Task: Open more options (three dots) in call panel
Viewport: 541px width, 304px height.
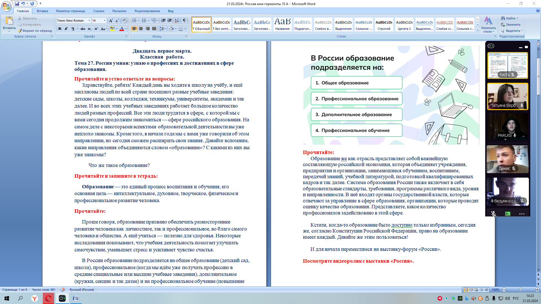Action: (x=522, y=214)
